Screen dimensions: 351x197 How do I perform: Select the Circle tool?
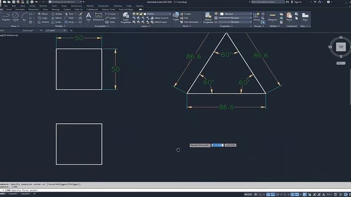pos(15,17)
